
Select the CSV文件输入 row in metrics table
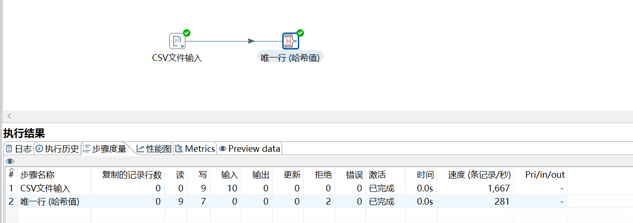(45, 188)
